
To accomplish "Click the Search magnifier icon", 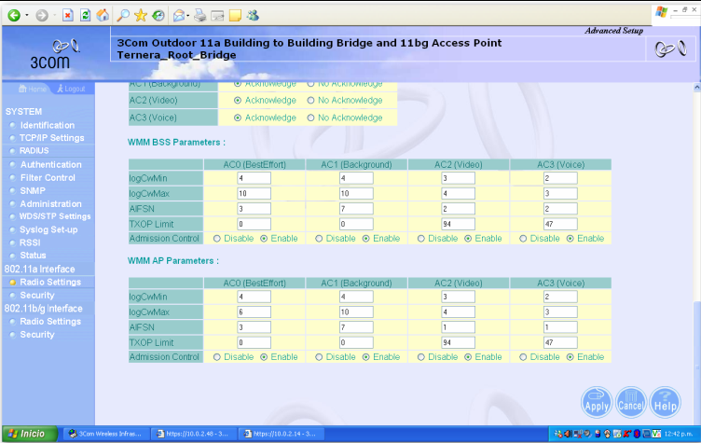I will pyautogui.click(x=122, y=16).
